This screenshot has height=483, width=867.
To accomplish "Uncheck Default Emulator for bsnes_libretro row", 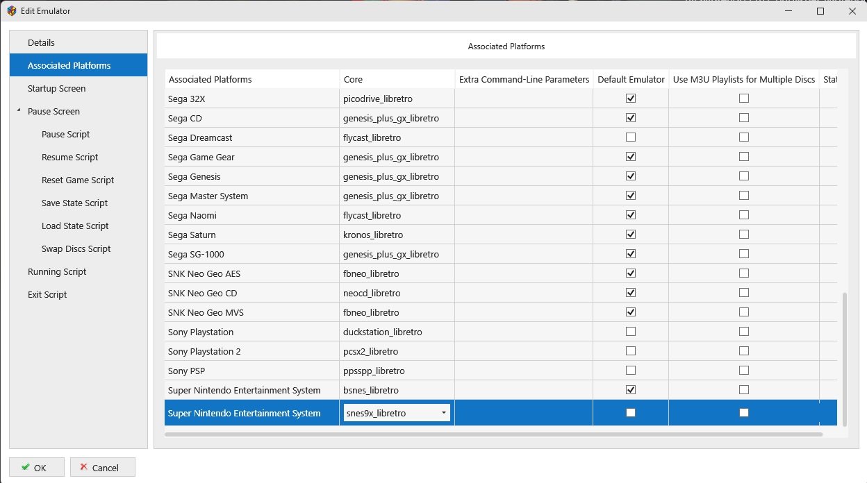I will 631,390.
